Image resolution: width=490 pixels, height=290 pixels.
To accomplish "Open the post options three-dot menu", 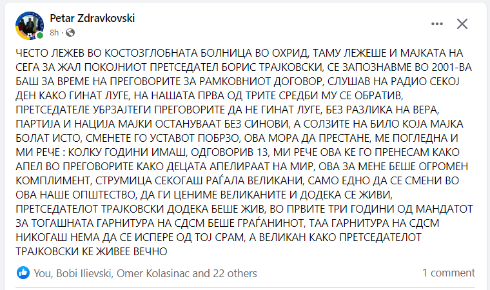I will (437, 24).
